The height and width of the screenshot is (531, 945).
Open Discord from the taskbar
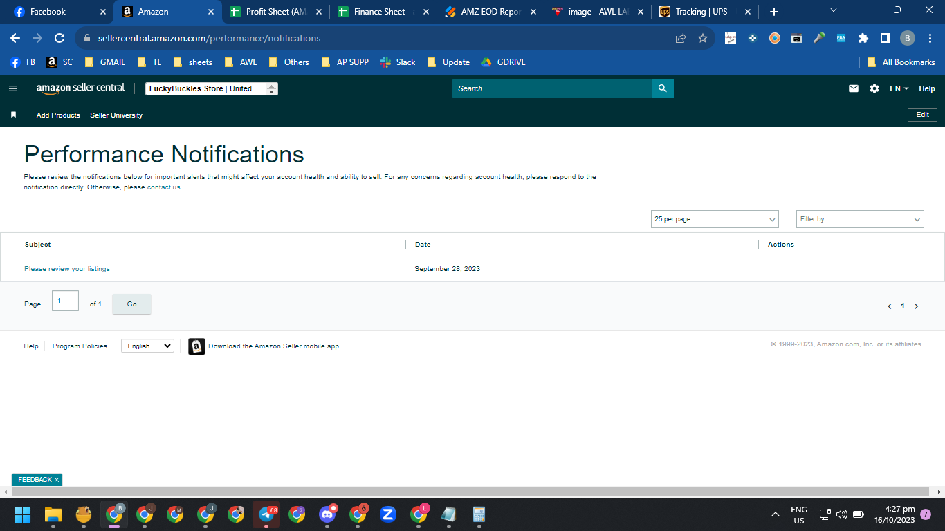(327, 514)
